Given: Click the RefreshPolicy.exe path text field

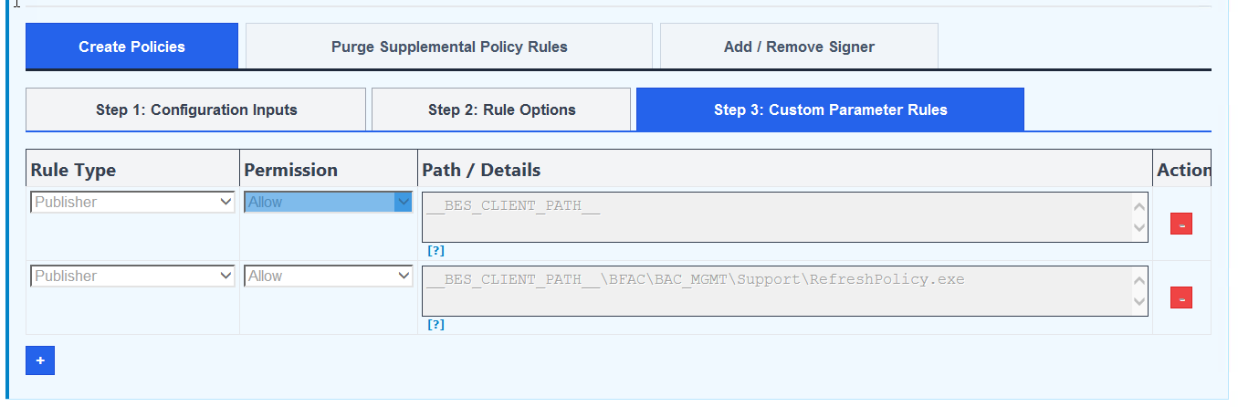Looking at the screenshot, I should 785,291.
